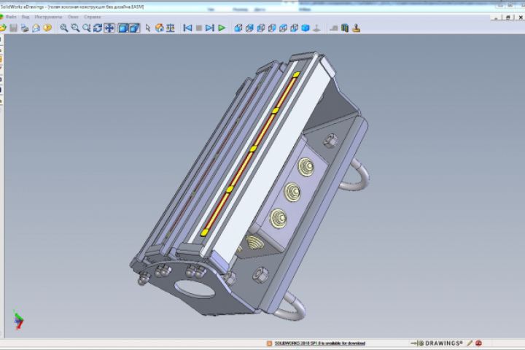Open the Окно menu
Screen dimensions: 525x350
coord(73,17)
